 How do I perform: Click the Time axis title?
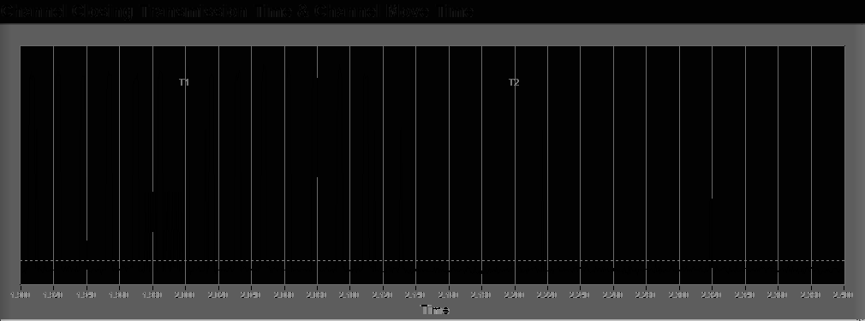tap(435, 310)
